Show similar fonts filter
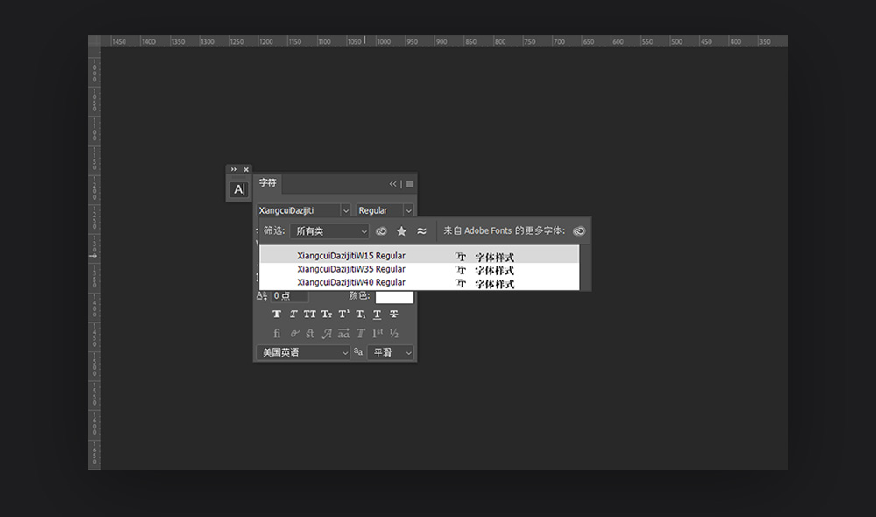 422,230
